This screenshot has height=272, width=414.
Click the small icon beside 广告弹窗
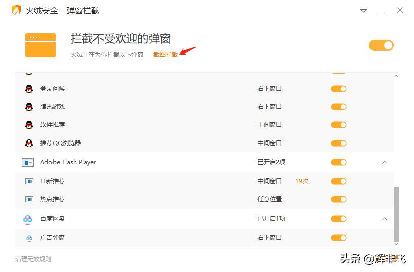click(x=29, y=238)
